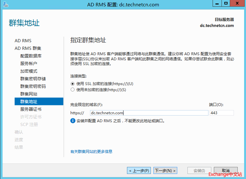
Task: Go to 群集网站 step
Action: click(29, 94)
